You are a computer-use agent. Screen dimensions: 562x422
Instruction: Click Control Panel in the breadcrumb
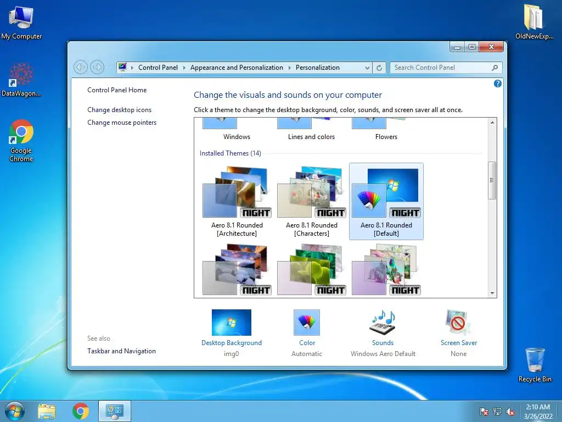158,68
